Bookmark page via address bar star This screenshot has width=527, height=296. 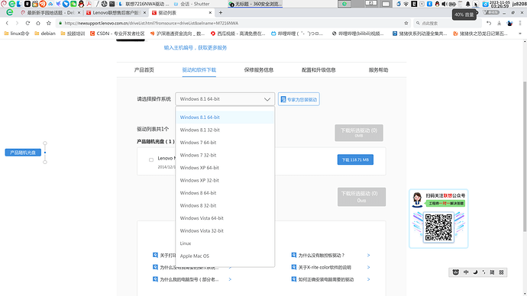(406, 23)
